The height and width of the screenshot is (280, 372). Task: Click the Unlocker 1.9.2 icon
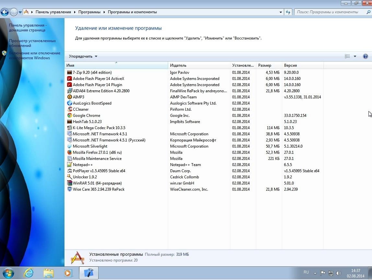pos(70,177)
